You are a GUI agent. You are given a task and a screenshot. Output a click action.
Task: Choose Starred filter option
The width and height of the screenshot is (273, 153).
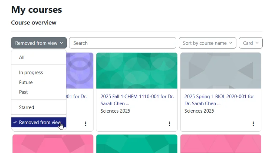39,107
